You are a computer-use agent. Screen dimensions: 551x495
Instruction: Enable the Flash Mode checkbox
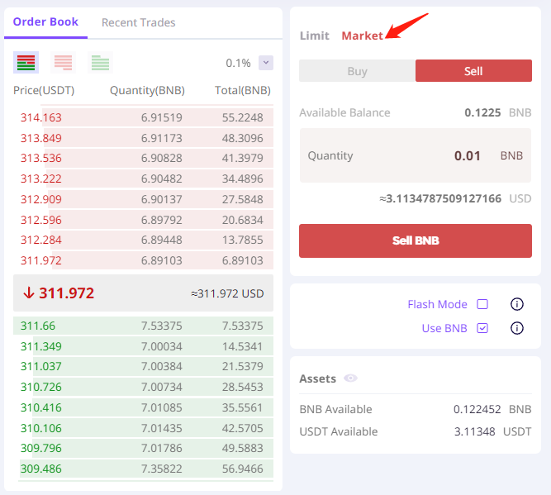tap(482, 304)
